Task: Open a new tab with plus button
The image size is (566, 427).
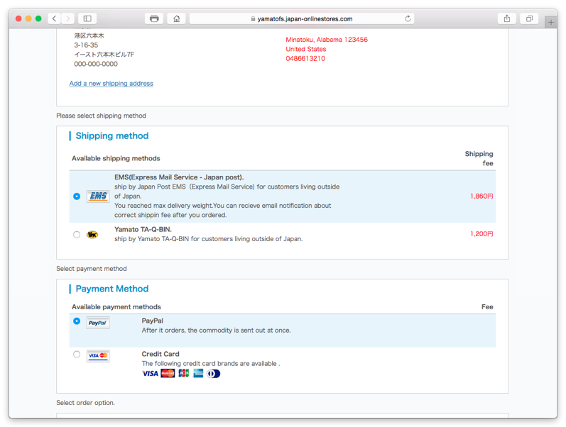Action: [x=551, y=22]
